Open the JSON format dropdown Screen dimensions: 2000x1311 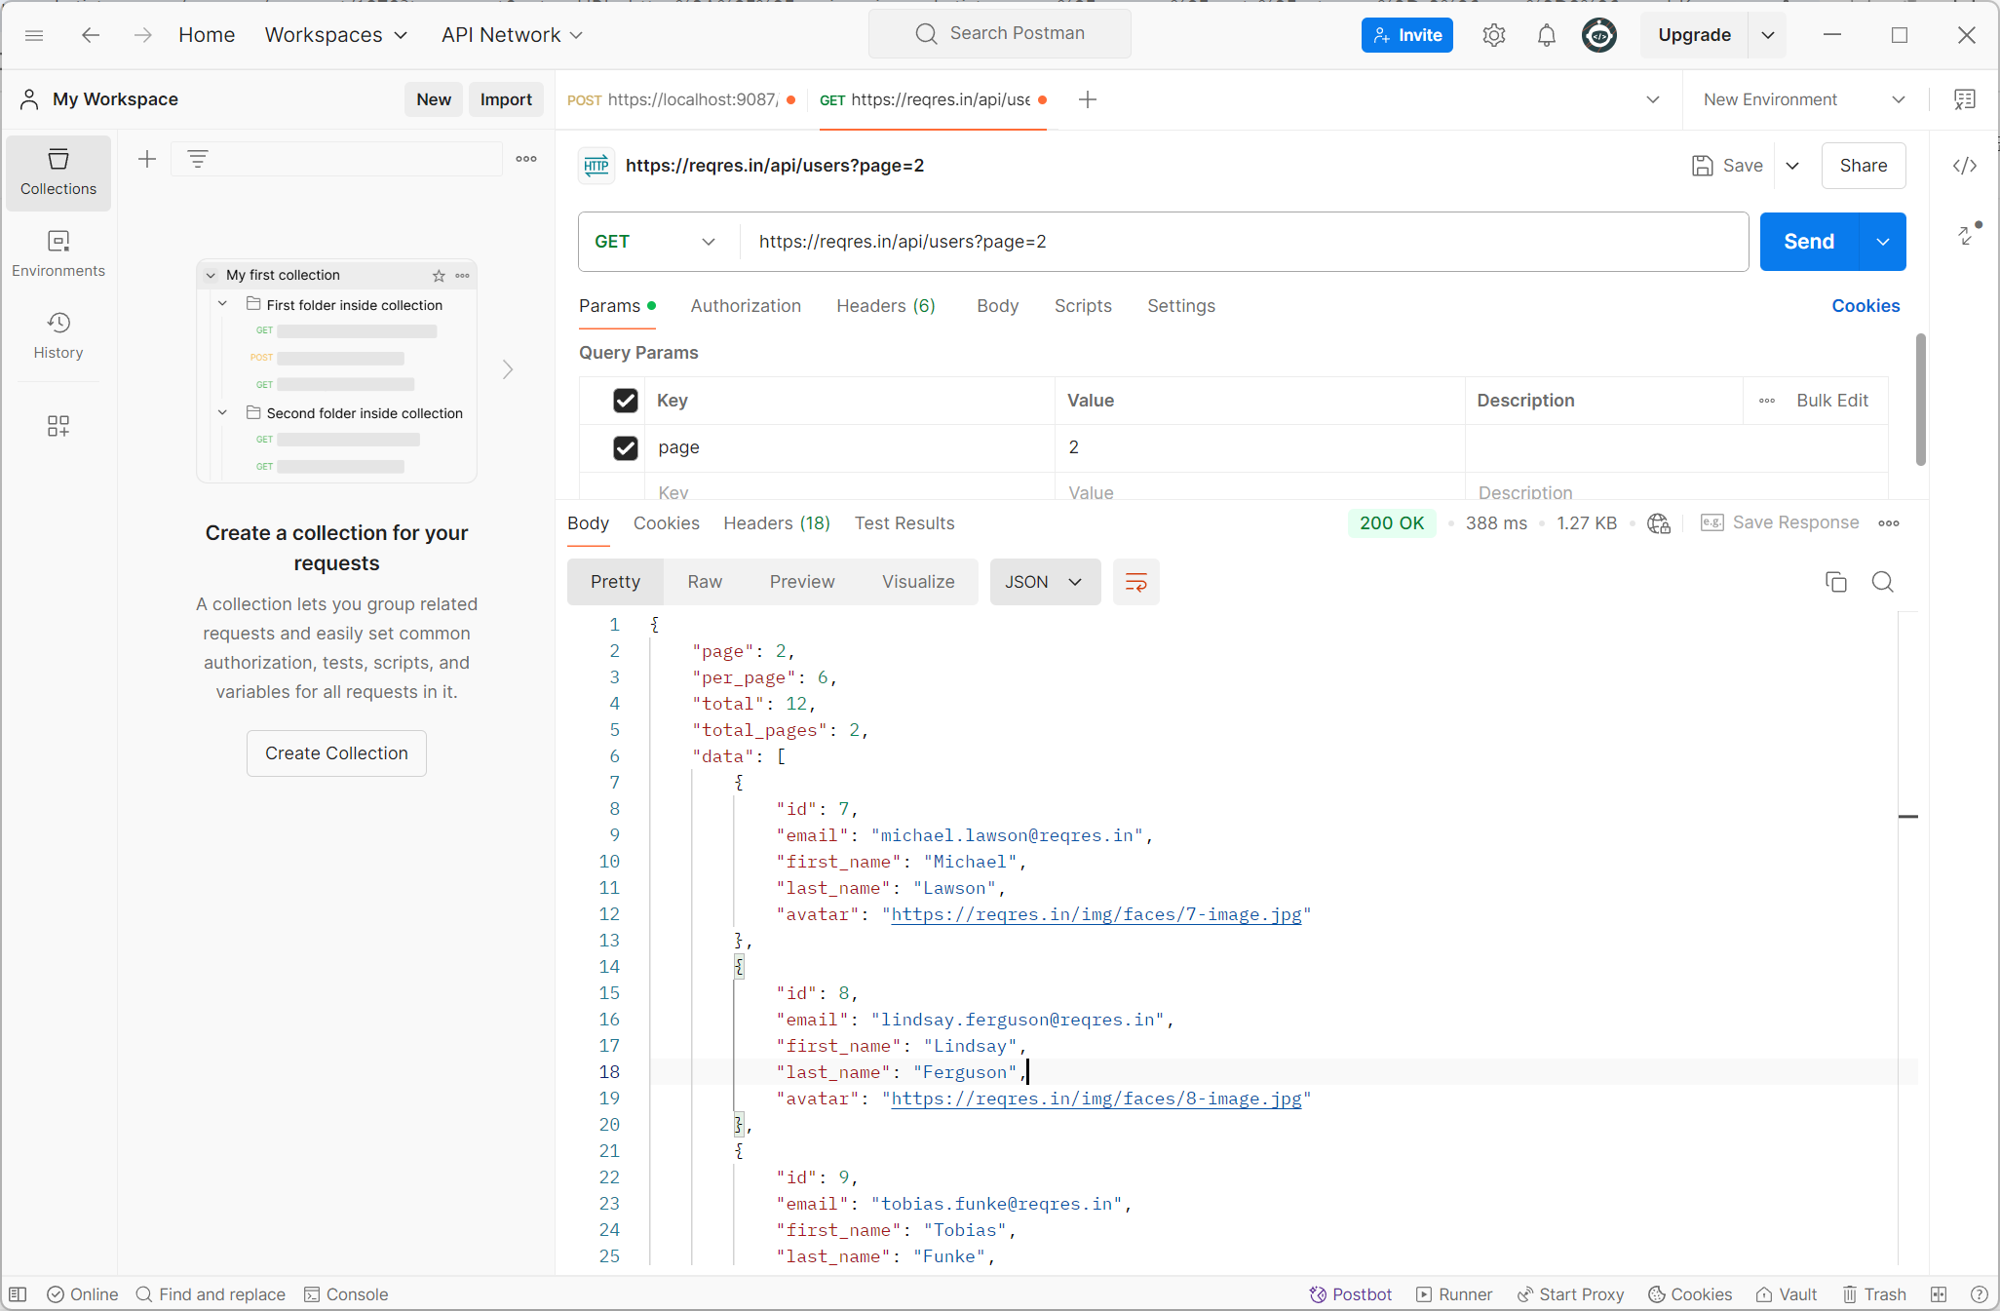click(1044, 582)
